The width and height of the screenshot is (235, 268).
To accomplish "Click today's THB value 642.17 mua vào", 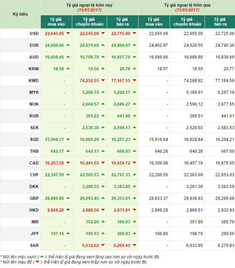I will click(x=57, y=151).
